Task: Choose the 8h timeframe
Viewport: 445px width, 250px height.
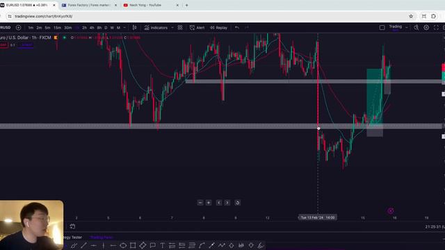Action: pos(99,28)
